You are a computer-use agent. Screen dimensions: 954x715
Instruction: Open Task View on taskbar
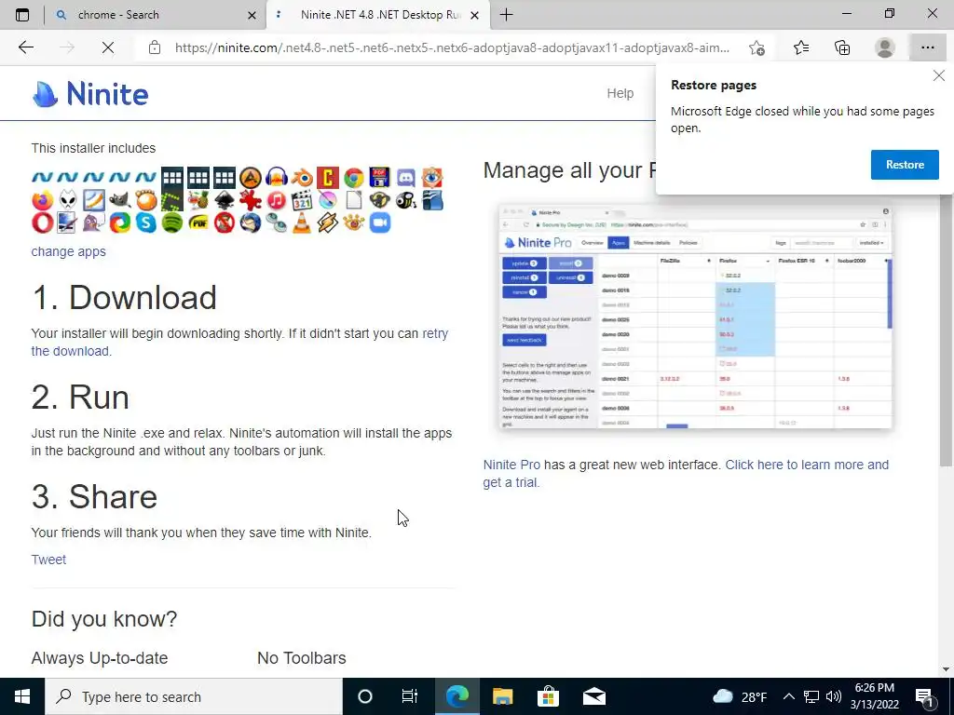(x=410, y=696)
